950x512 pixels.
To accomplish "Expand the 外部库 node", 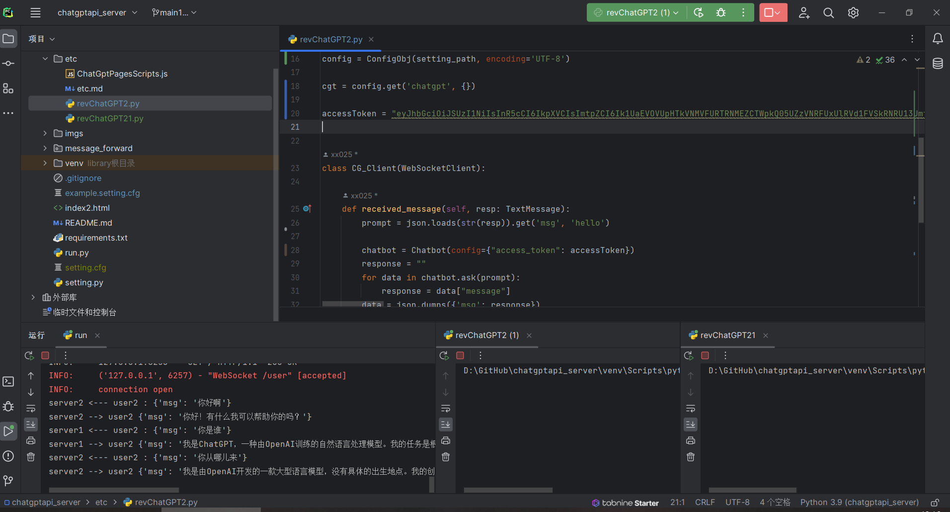I will point(33,297).
